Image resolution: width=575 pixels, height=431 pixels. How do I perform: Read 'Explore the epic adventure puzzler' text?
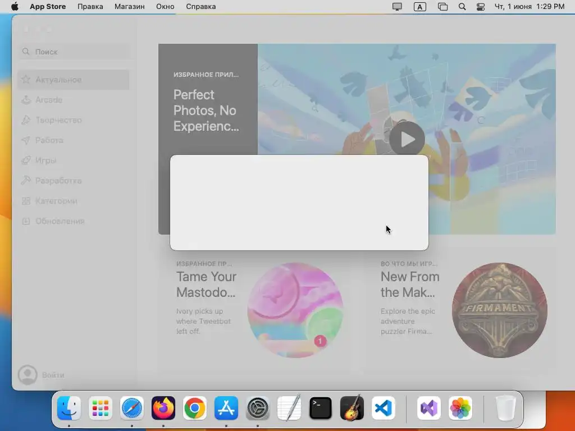point(408,321)
